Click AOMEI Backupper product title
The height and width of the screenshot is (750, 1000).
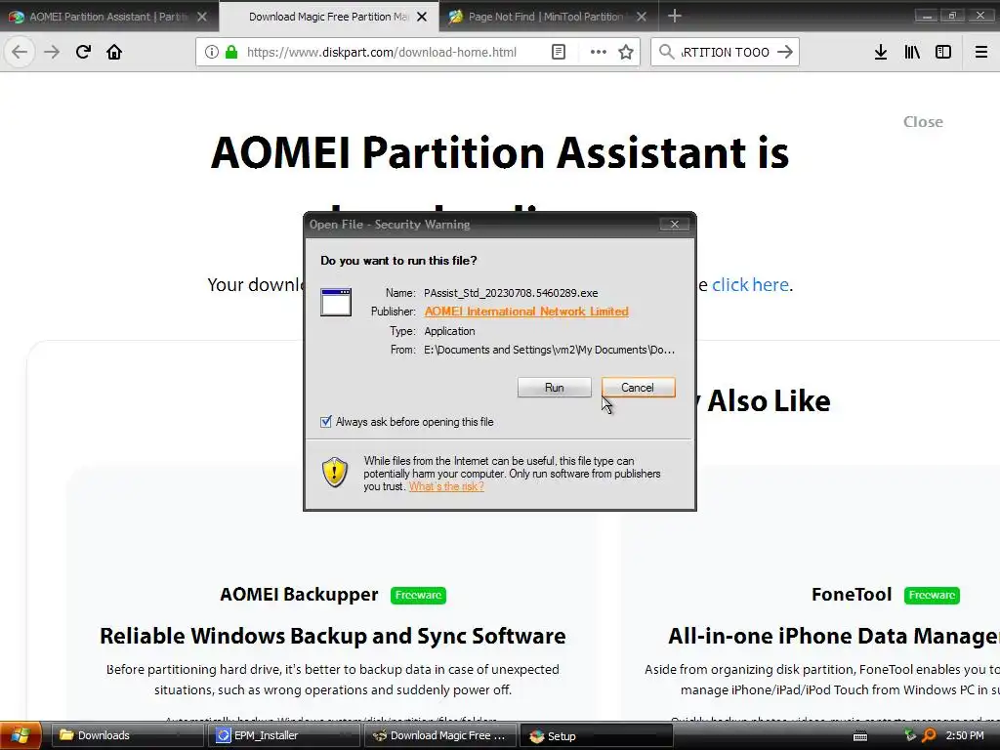tap(299, 595)
